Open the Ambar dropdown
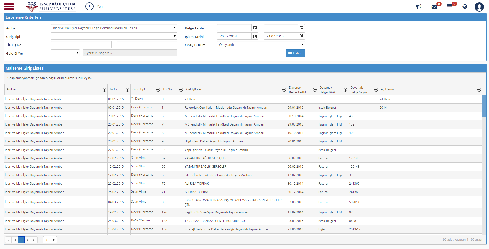 (x=114, y=28)
